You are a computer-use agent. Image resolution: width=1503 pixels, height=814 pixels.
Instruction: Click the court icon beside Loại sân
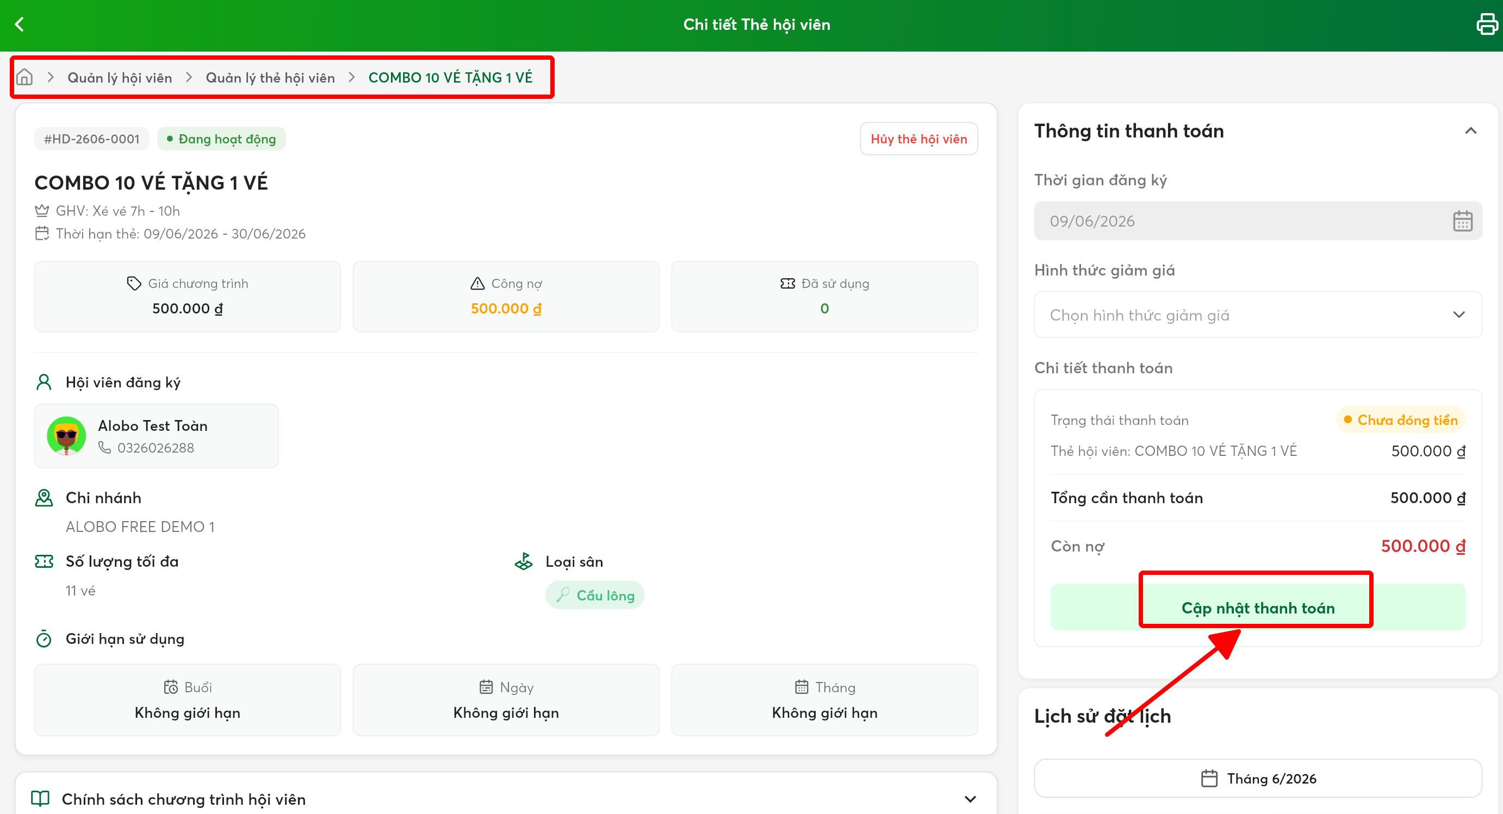523,561
